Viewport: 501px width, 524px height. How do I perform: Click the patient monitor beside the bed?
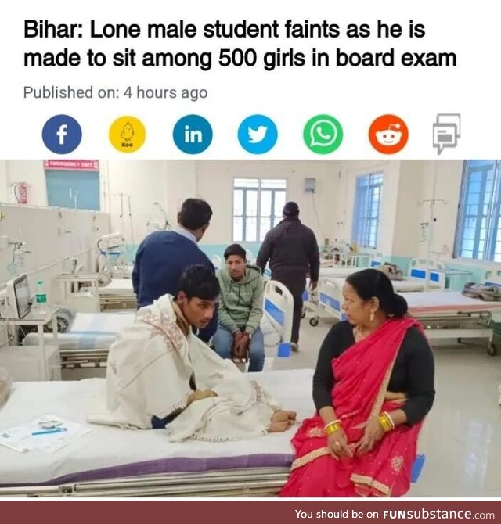click(x=20, y=296)
